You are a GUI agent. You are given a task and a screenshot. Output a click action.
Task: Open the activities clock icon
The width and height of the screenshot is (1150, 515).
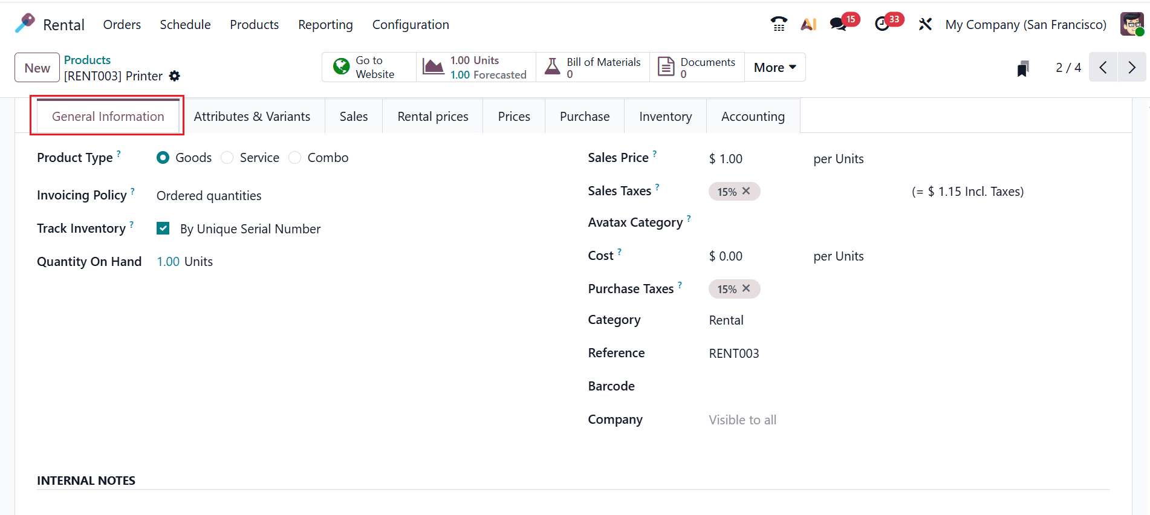pos(882,24)
